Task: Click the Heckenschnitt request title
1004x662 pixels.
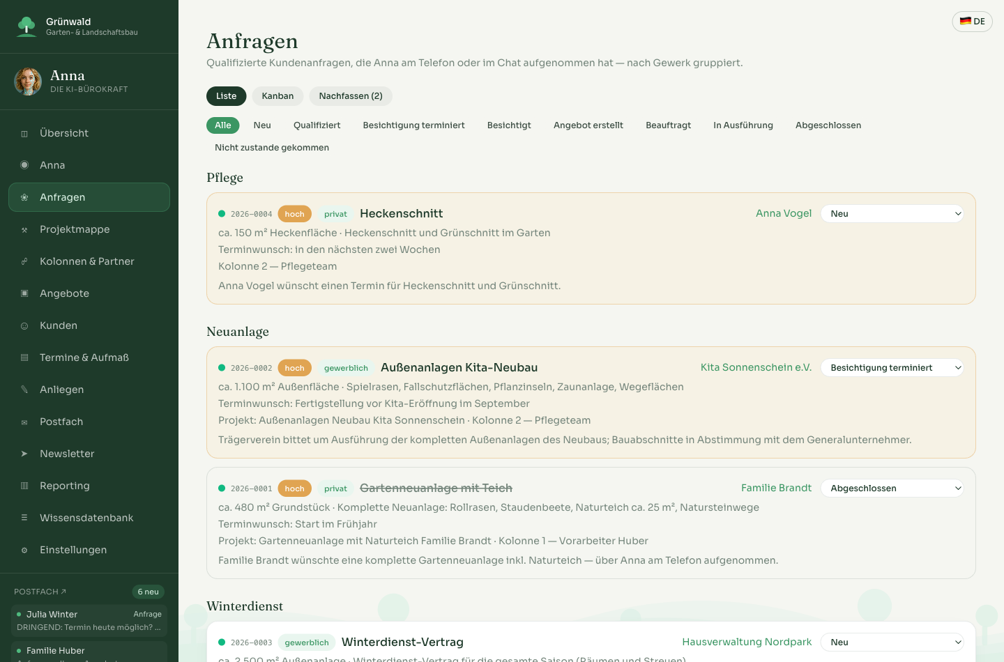Action: [x=402, y=213]
